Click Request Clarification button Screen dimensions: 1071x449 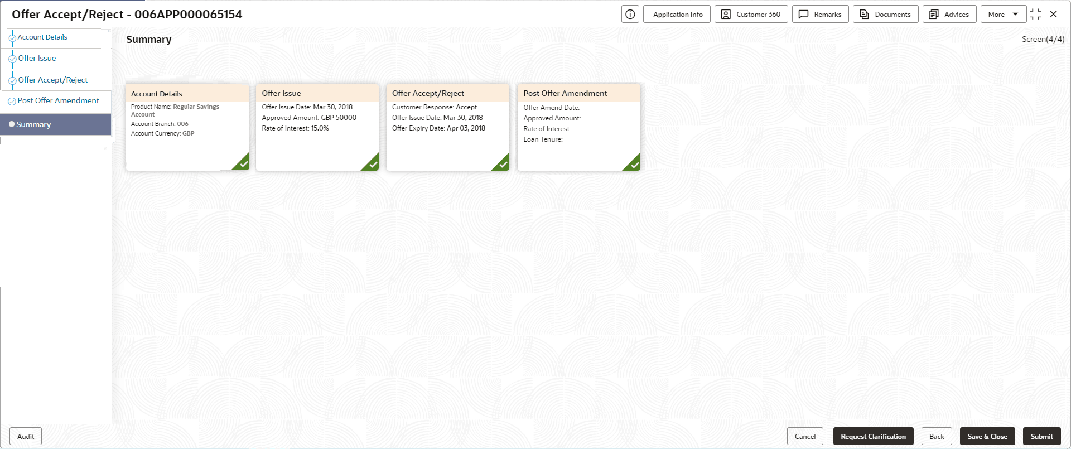pyautogui.click(x=874, y=437)
